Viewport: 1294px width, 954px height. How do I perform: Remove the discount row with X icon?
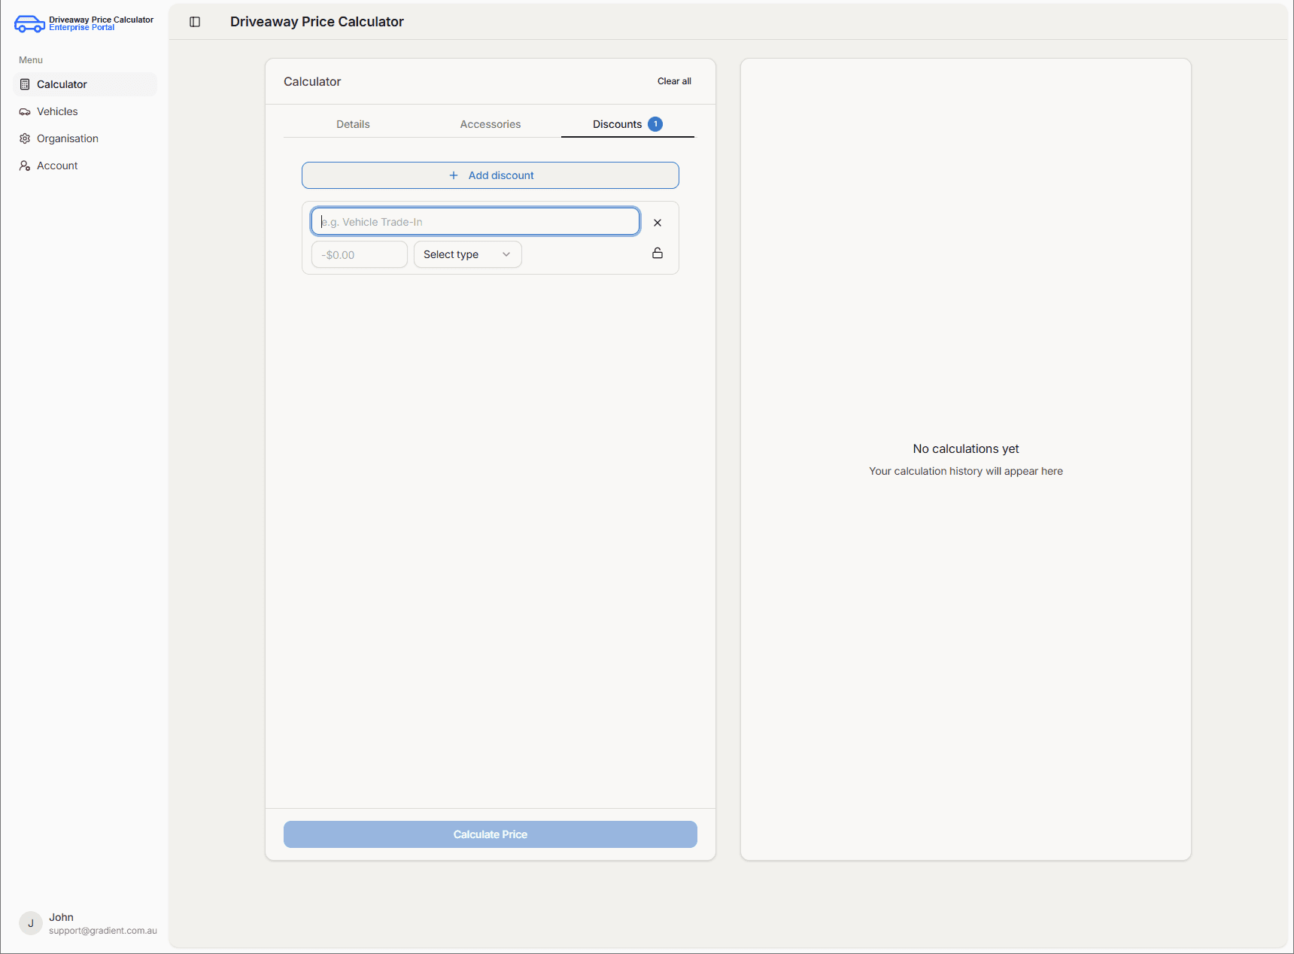pos(658,223)
